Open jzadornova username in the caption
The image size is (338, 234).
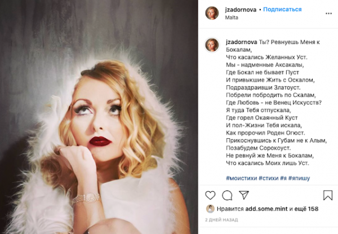[x=242, y=42]
